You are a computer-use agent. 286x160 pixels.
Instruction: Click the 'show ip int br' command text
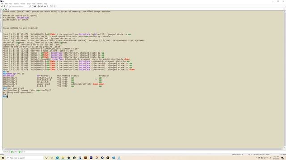(16, 74)
